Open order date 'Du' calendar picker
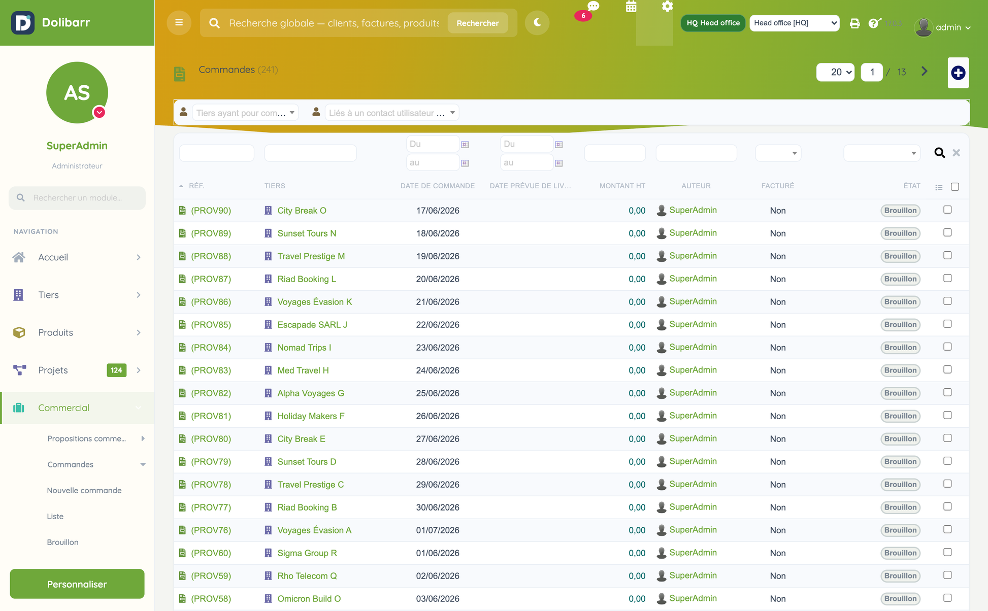 coord(465,145)
